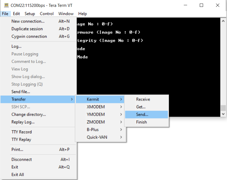The width and height of the screenshot is (227, 180).
Task: Start logging with Log... entry
Action: (x=17, y=46)
